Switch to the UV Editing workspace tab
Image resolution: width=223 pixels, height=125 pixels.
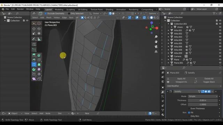(x=83, y=9)
